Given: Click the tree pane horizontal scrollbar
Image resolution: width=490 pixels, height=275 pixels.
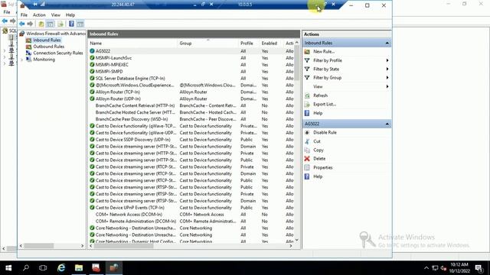Looking at the screenshot, I should [x=39, y=246].
